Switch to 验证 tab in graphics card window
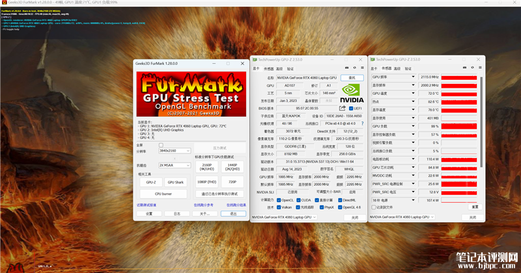Viewport: 521px width, 273px height. 290,69
